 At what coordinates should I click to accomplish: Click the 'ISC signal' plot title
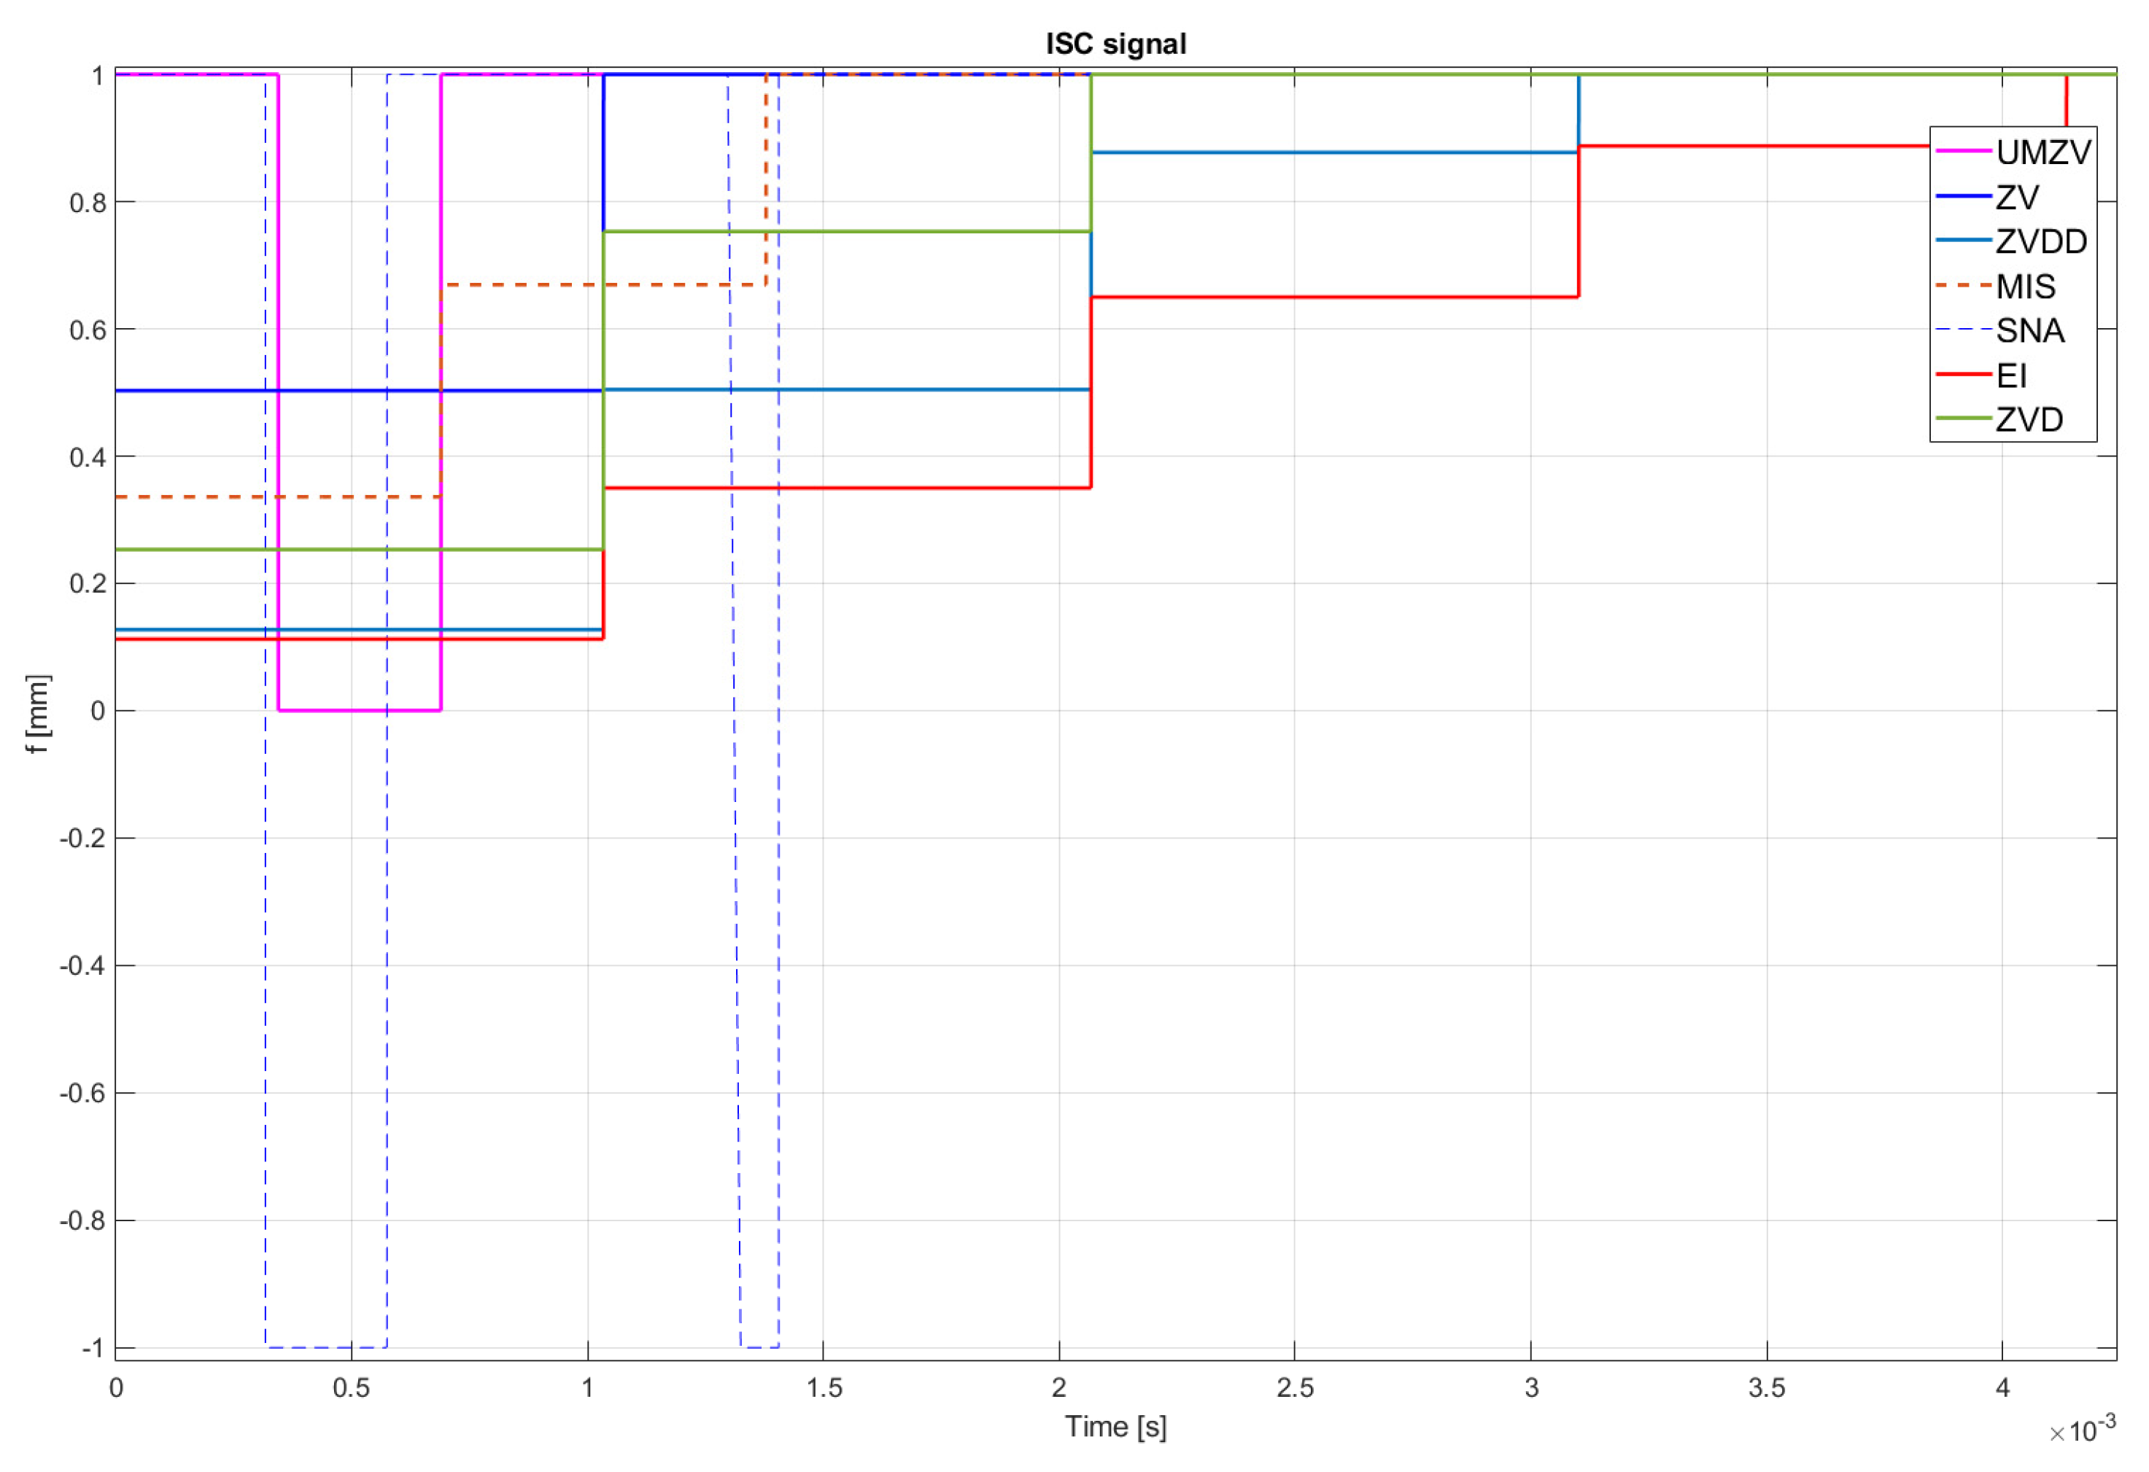click(1115, 44)
